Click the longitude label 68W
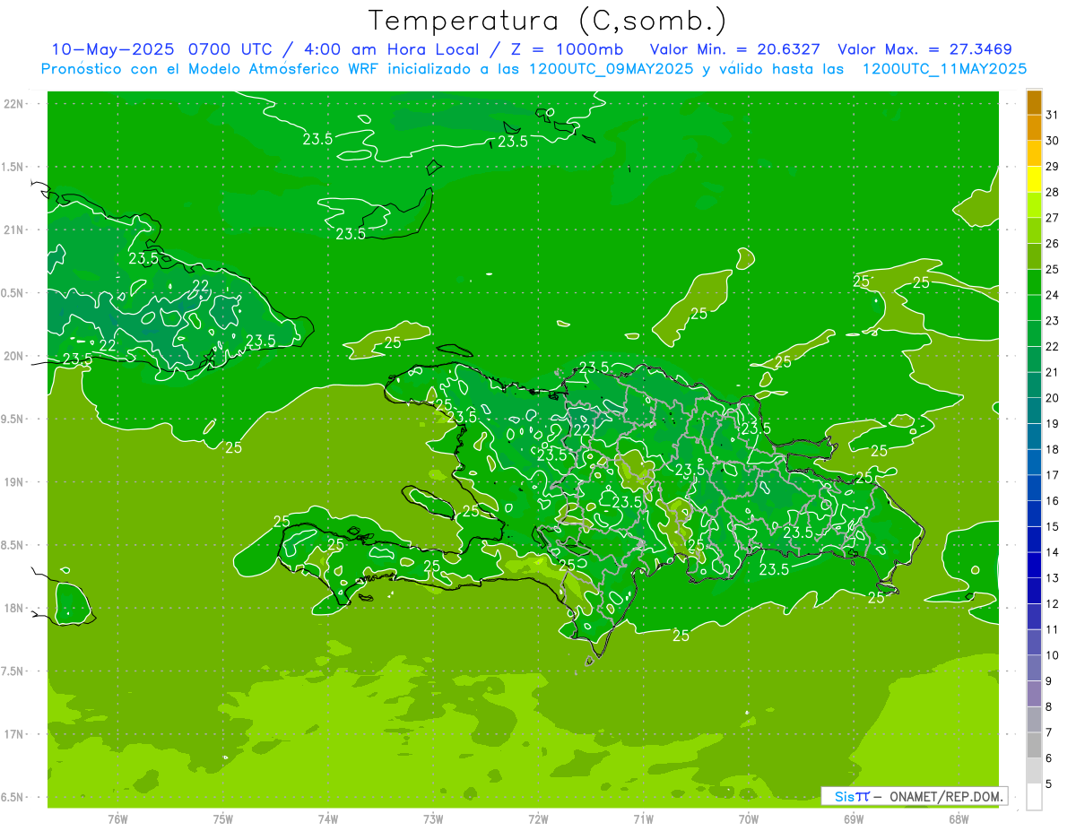Image resolution: width=1076 pixels, height=831 pixels. 959,819
